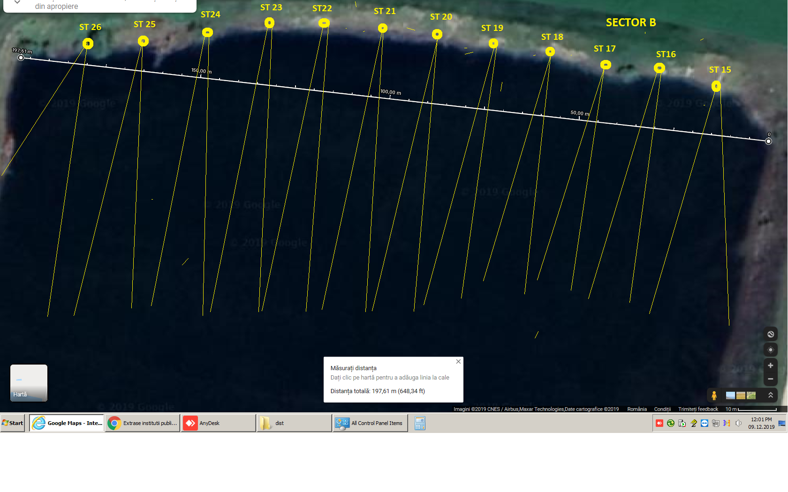788x492 pixels.
Task: Switch to AnyDesk taskbar window
Action: (x=219, y=423)
